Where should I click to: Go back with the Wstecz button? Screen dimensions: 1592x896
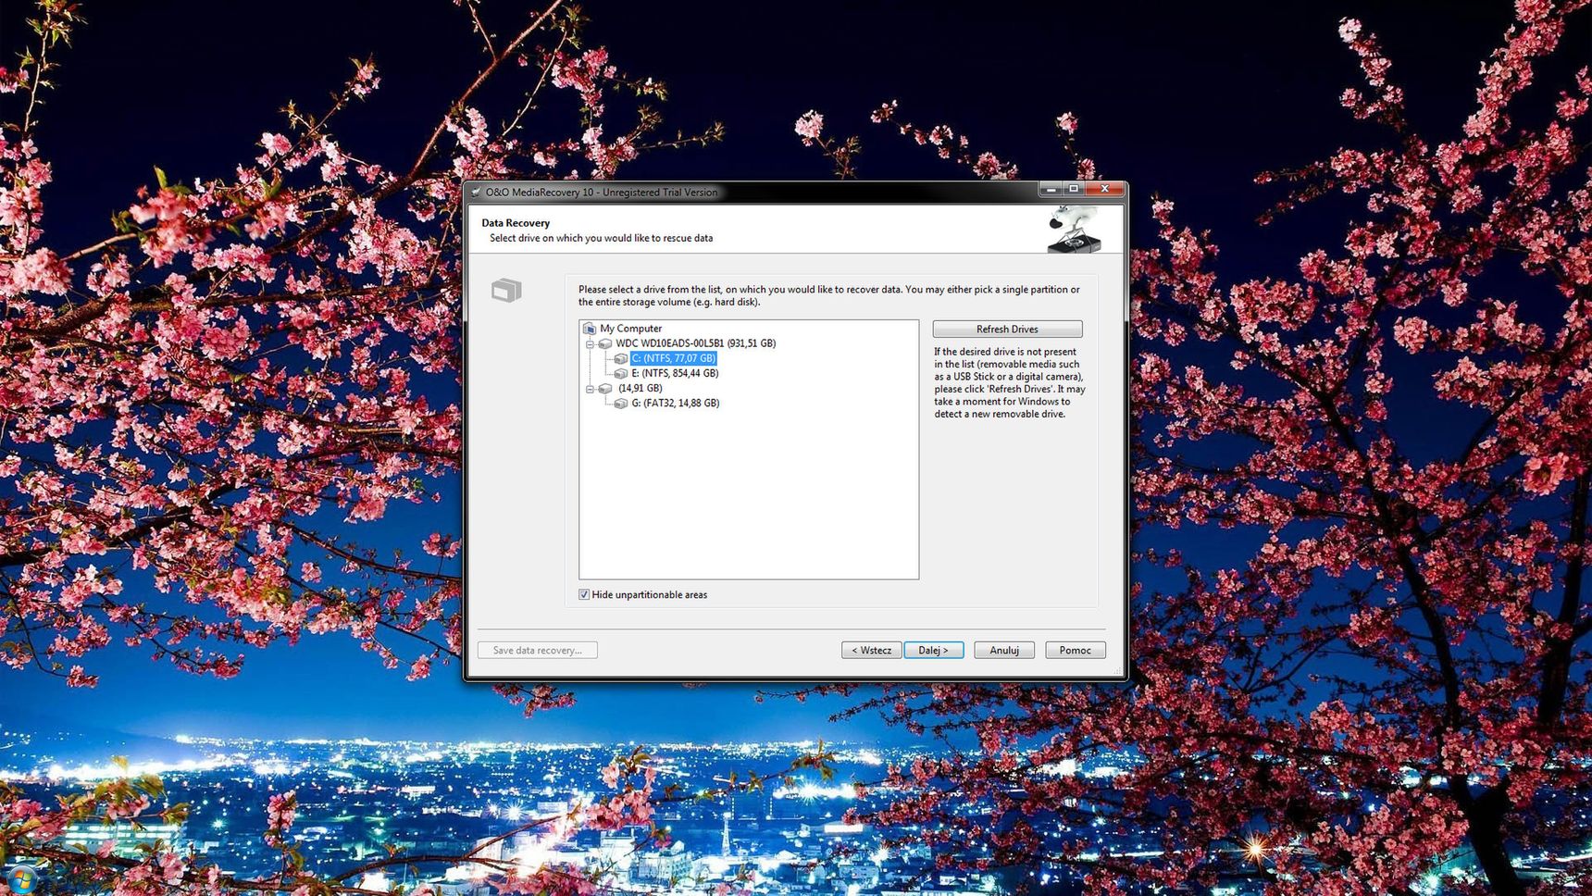tap(871, 650)
